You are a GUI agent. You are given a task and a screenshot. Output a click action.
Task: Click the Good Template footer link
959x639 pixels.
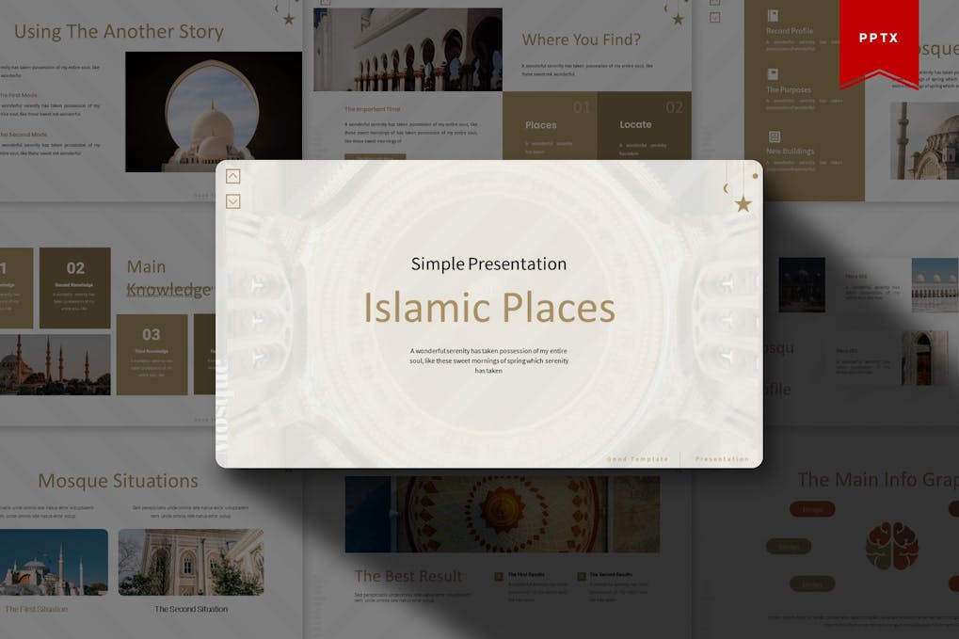point(637,458)
